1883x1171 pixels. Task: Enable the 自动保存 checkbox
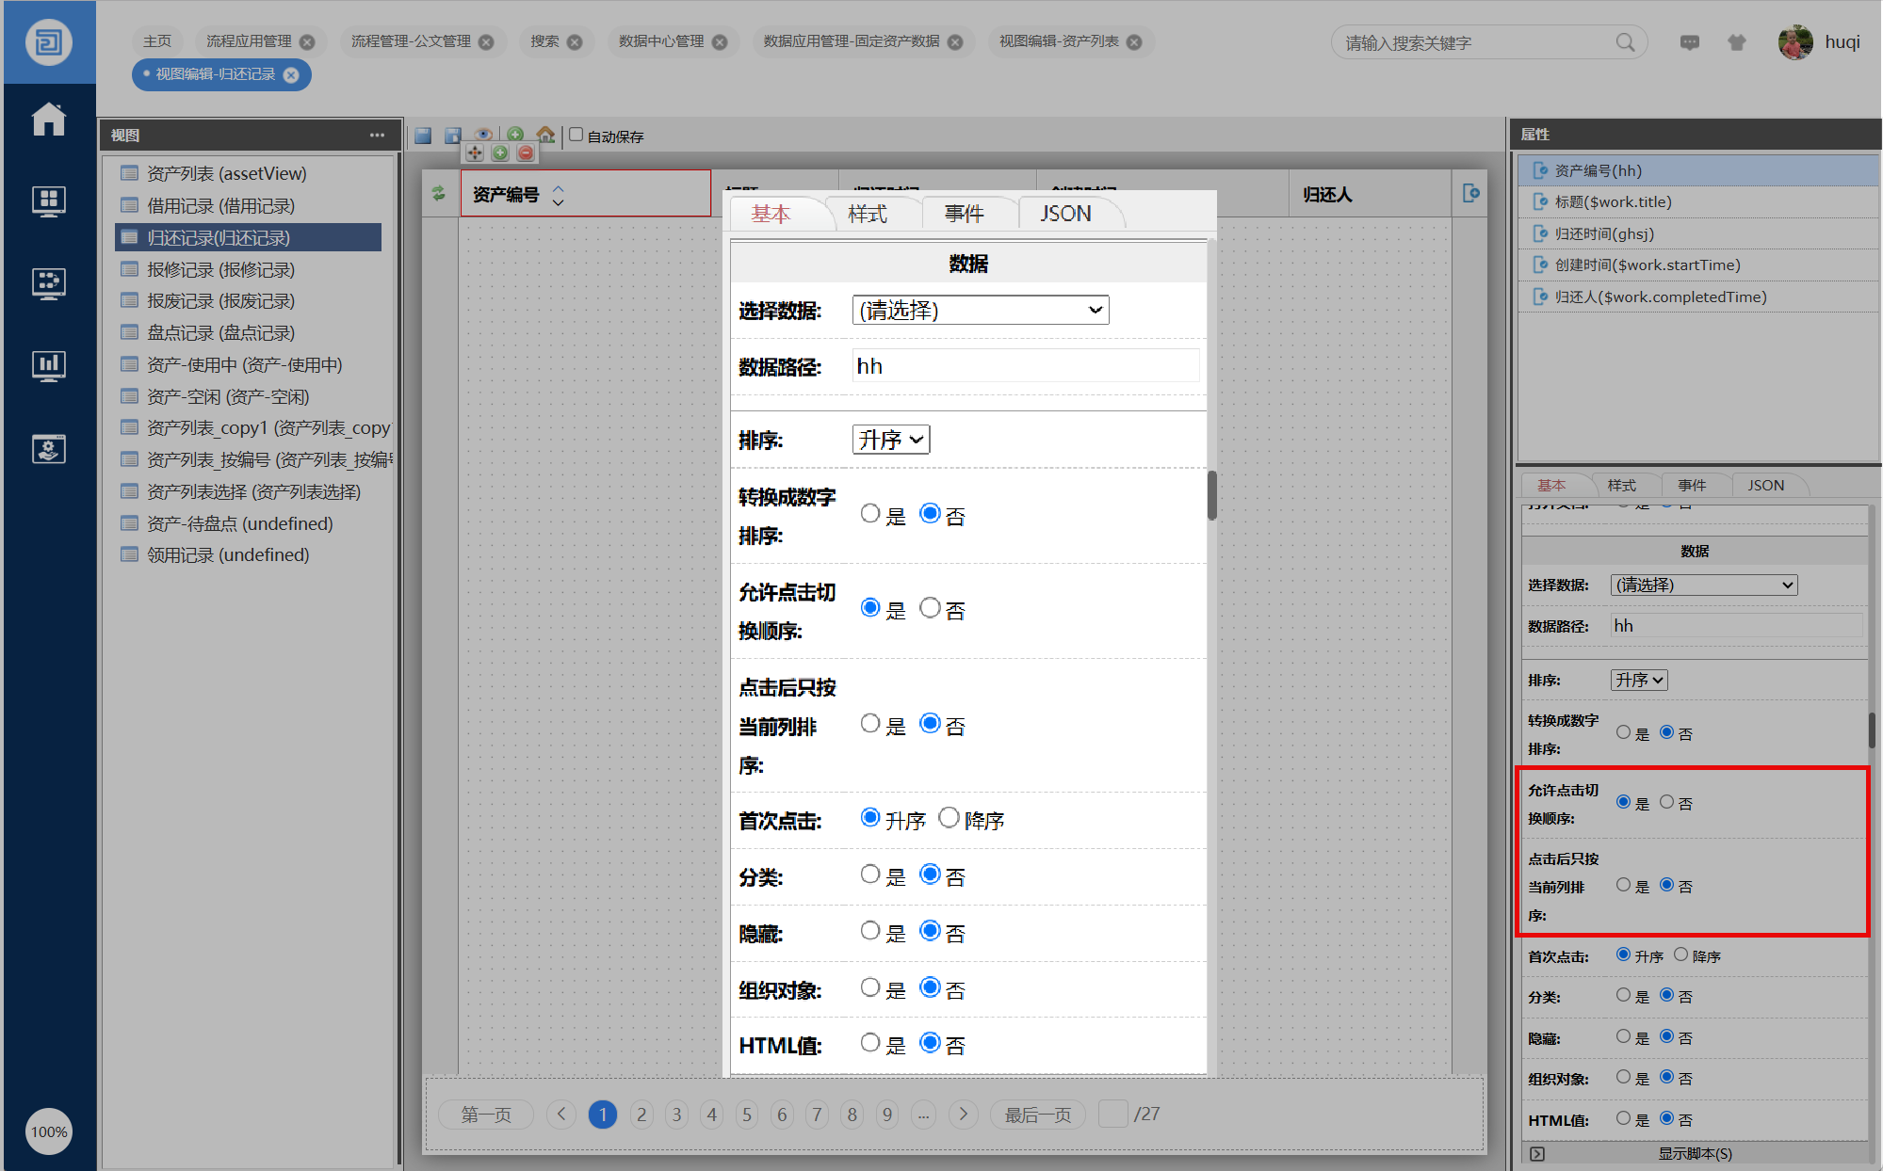(x=576, y=135)
